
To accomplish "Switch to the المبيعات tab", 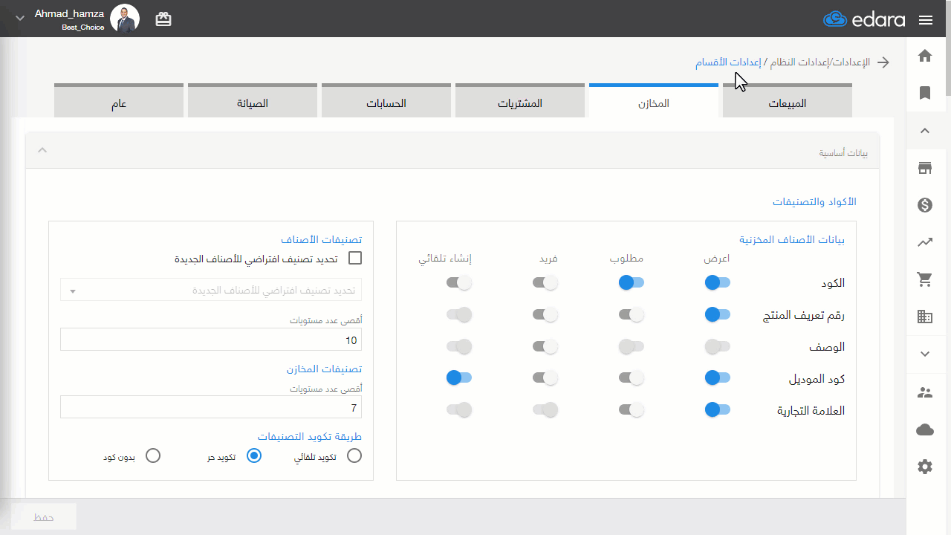I will coord(788,101).
